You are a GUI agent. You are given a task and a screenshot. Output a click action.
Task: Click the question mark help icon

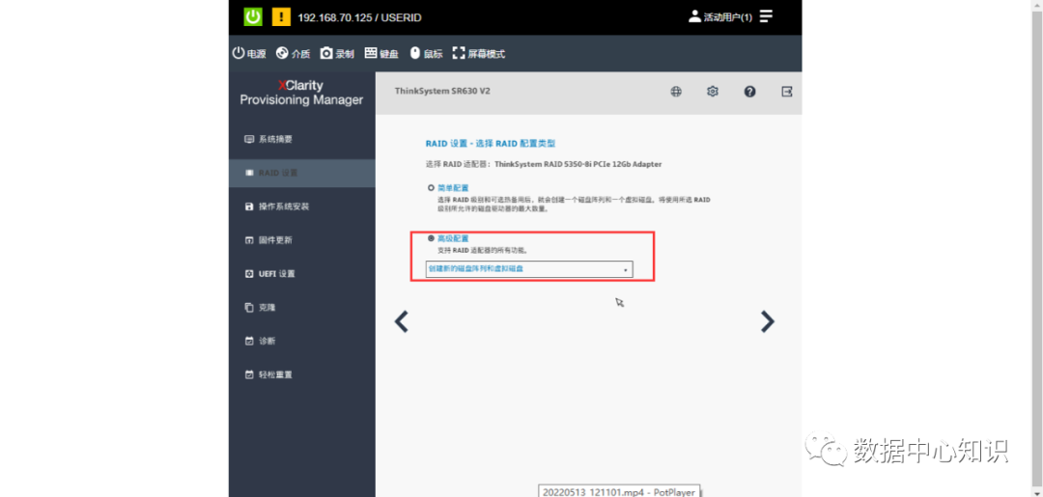749,92
